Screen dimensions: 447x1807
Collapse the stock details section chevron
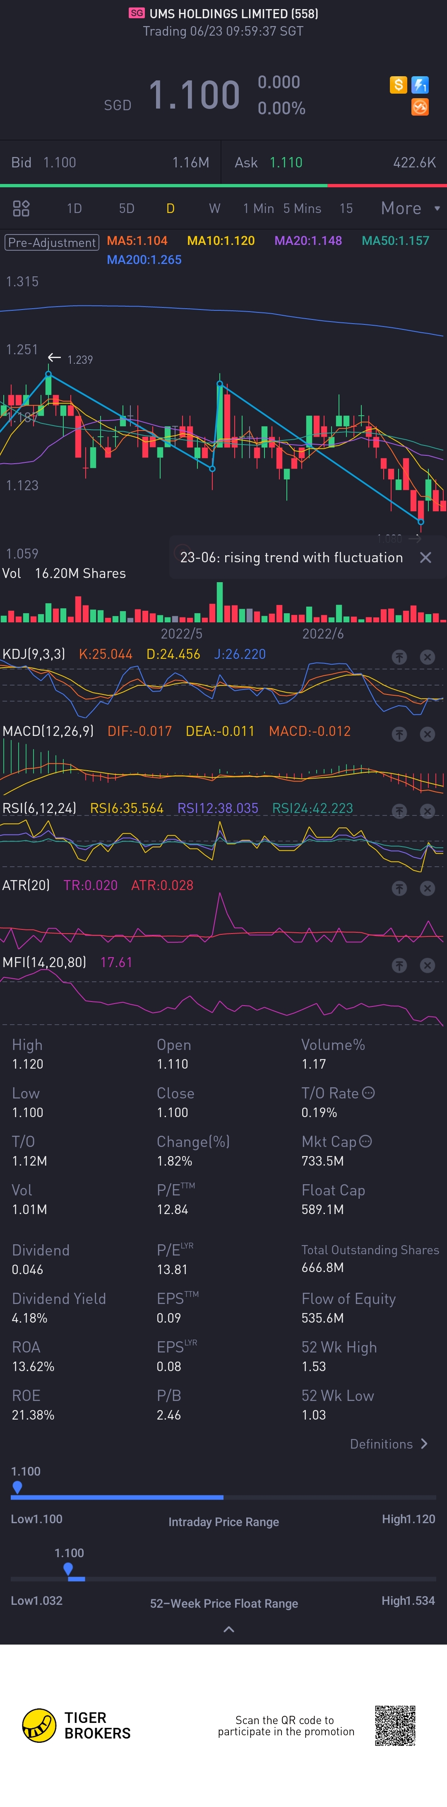tap(228, 1630)
